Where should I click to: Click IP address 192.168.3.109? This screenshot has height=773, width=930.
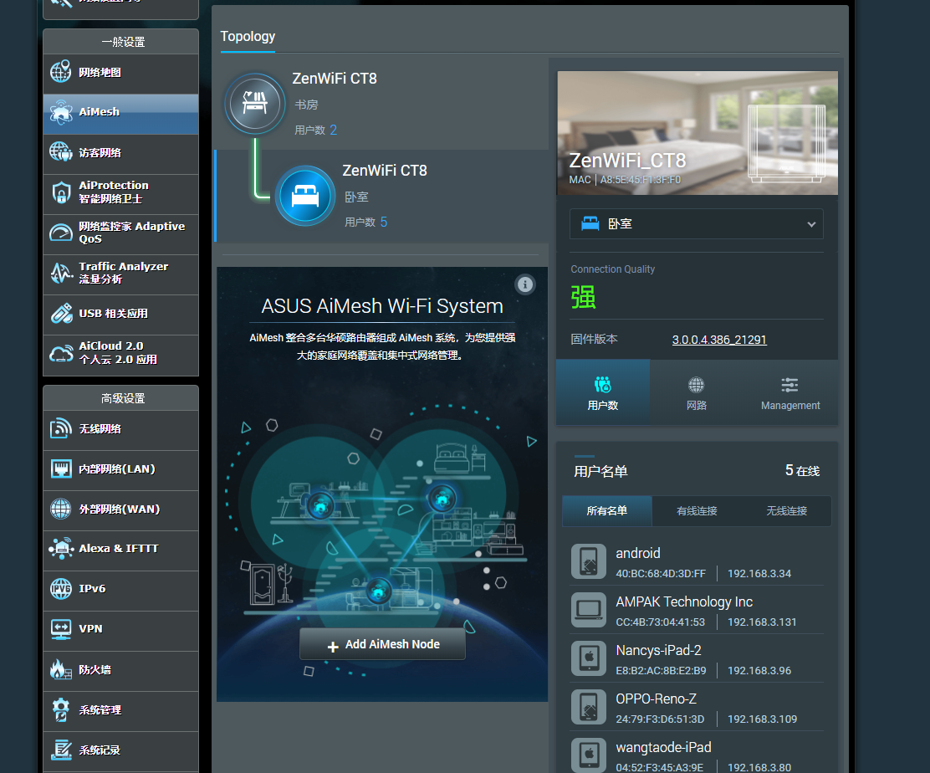pos(762,719)
